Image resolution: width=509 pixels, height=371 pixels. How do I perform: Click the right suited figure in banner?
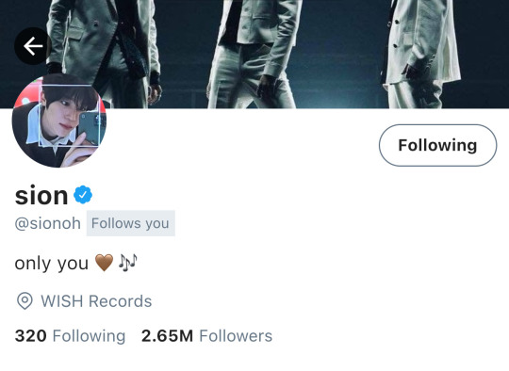click(422, 55)
